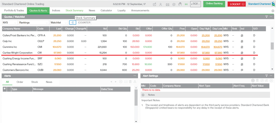Click the filter icon in Alert Settings
276x123 pixels.
pyautogui.click(x=267, y=76)
